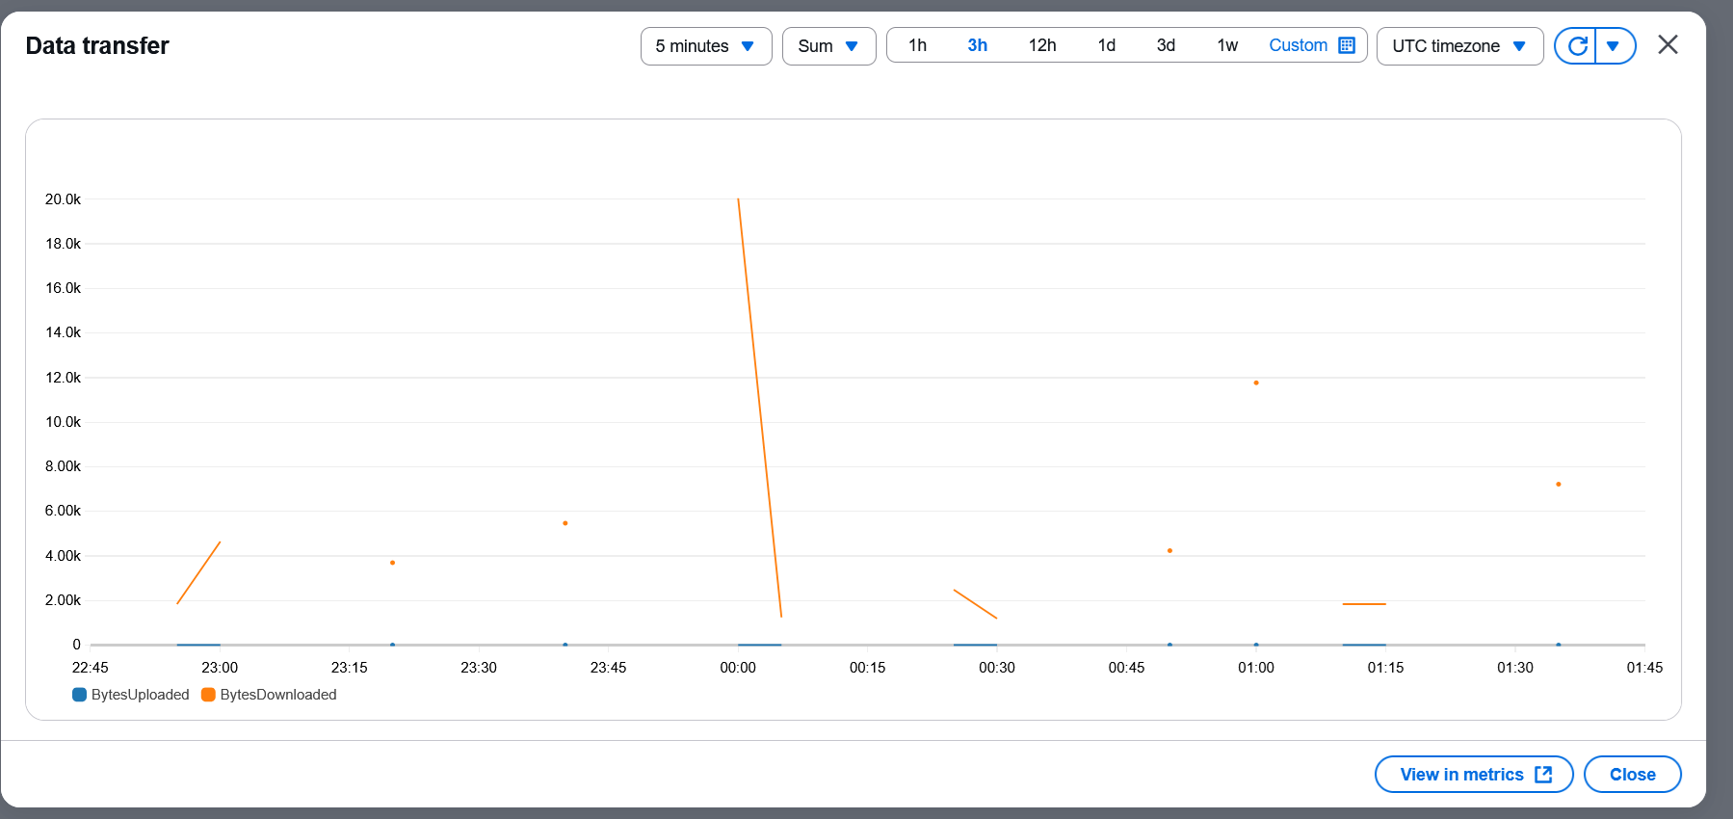
Task: Click the orange data point near 01:00
Action: point(1256,383)
